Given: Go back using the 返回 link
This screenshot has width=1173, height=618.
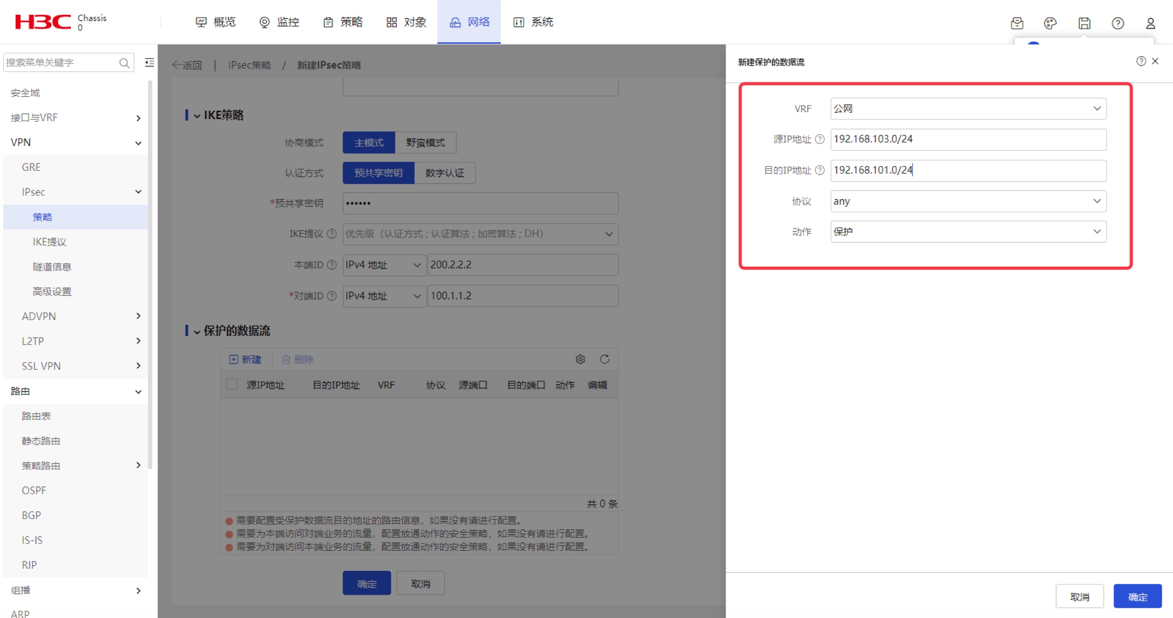Looking at the screenshot, I should [x=187, y=65].
